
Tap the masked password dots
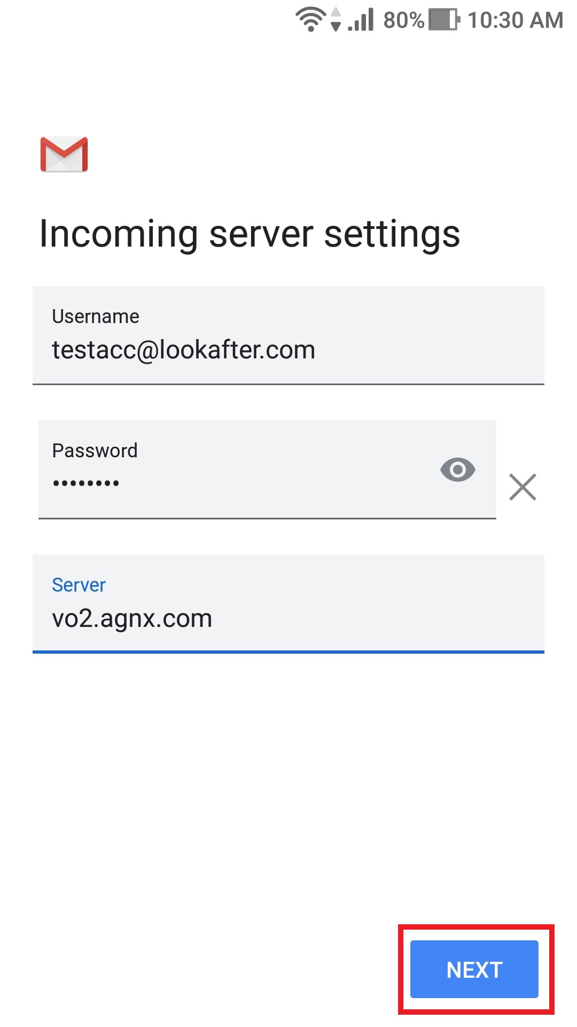coord(86,484)
